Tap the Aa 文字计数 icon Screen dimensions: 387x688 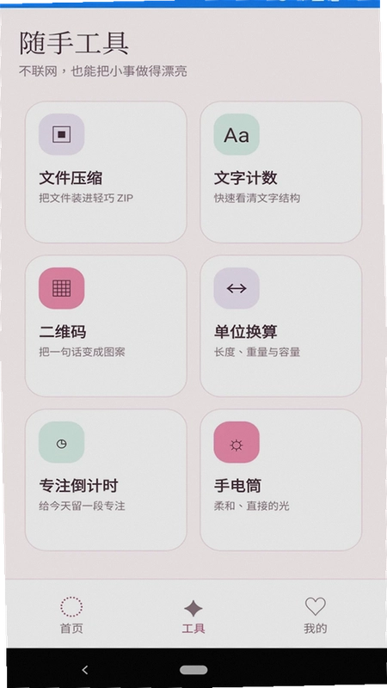tap(236, 134)
